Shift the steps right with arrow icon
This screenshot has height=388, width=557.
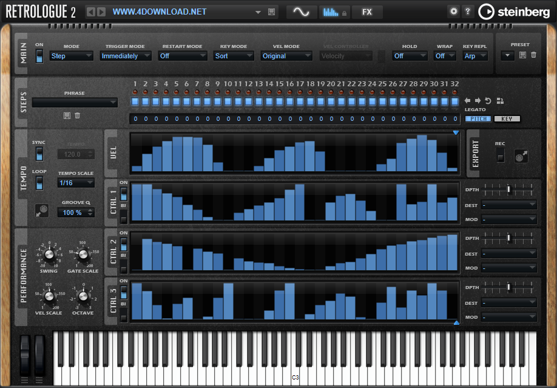pos(478,101)
